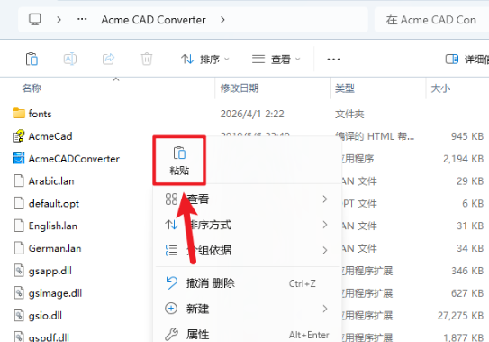Click the 346 KB size of gsapp.dll
The height and width of the screenshot is (342, 489).
[467, 271]
